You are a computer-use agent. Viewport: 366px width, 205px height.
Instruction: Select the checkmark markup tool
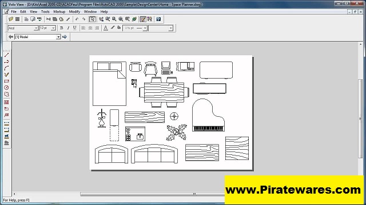click(x=6, y=75)
